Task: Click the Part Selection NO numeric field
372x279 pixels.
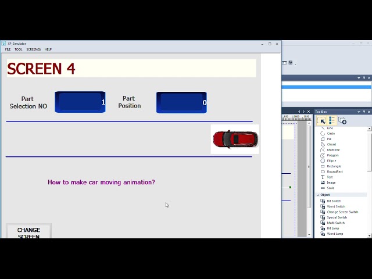Action: (x=80, y=102)
